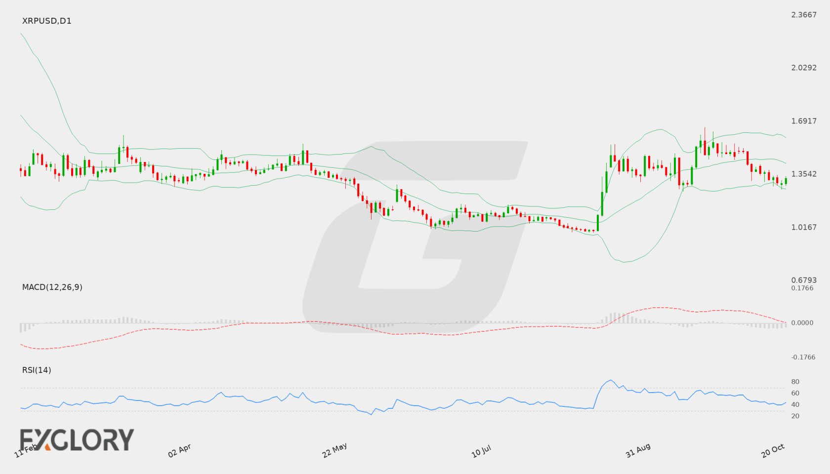Click the 0.0000 MACD zero level label
Image resolution: width=830 pixels, height=474 pixels.
point(802,323)
